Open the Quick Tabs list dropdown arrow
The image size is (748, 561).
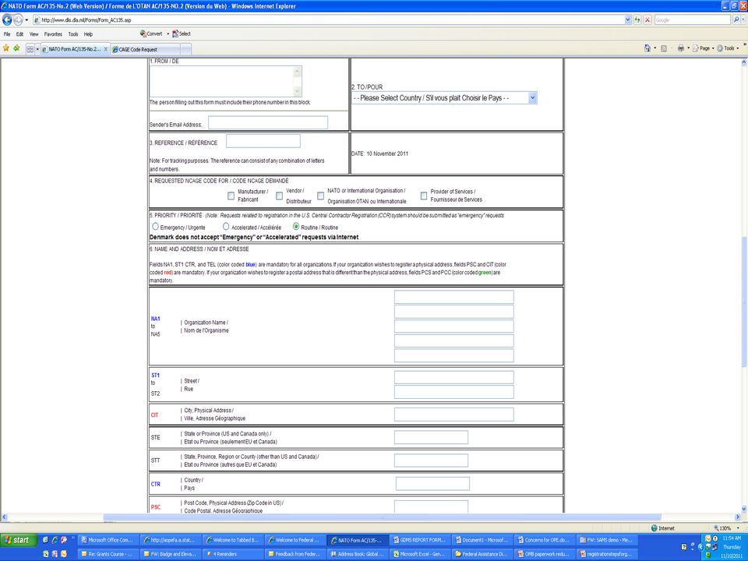click(37, 48)
